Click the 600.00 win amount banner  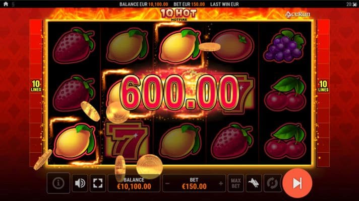tap(179, 92)
